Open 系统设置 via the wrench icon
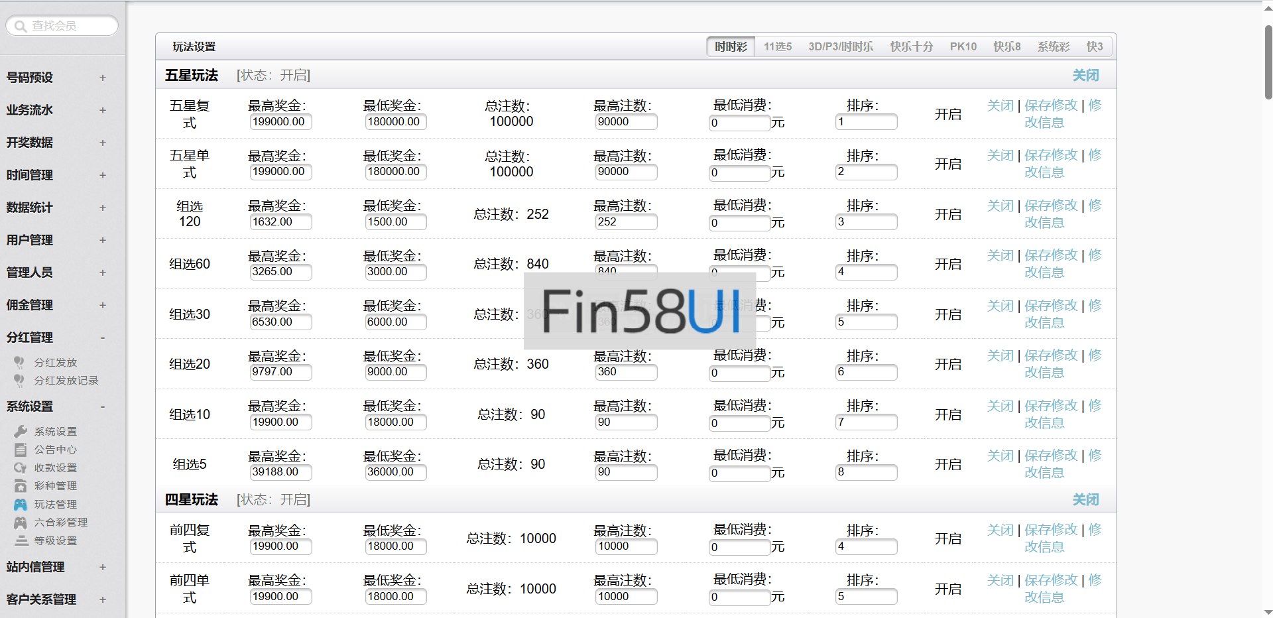The width and height of the screenshot is (1273, 618). (20, 430)
